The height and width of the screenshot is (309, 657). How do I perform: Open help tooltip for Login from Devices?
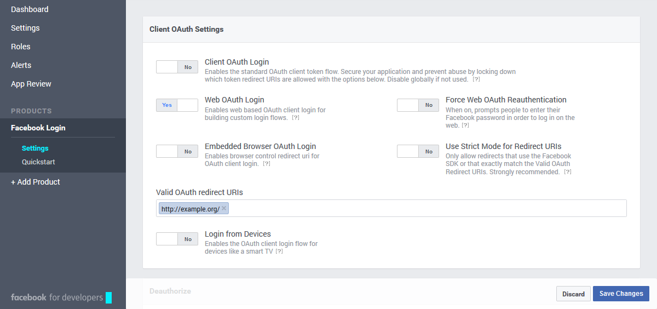(279, 251)
